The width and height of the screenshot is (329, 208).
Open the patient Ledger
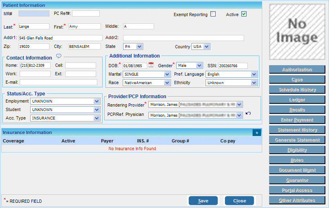[x=297, y=100]
